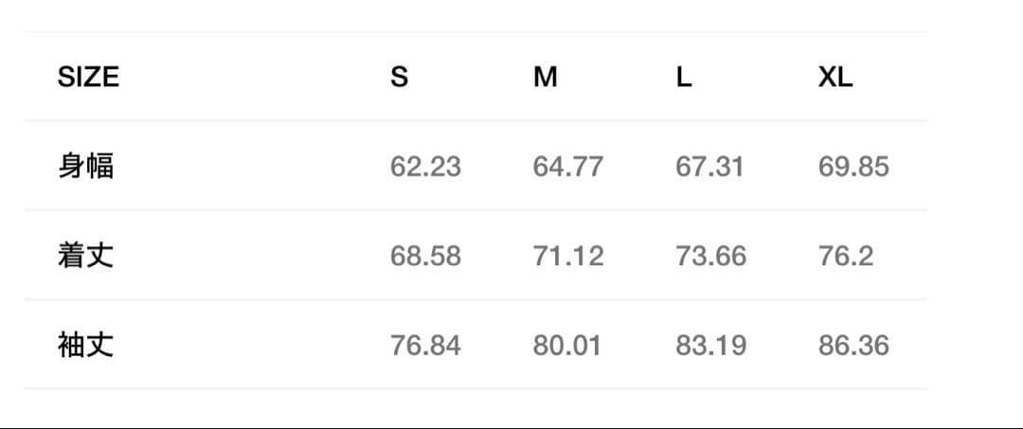
Task: Select the S size column header
Action: point(400,77)
